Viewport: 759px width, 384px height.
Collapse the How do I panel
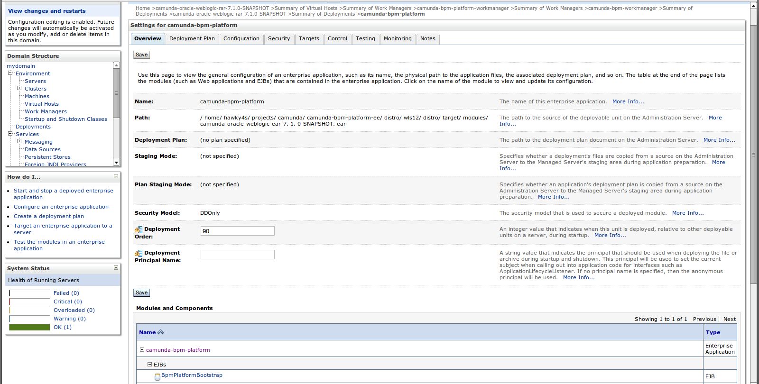tap(116, 176)
